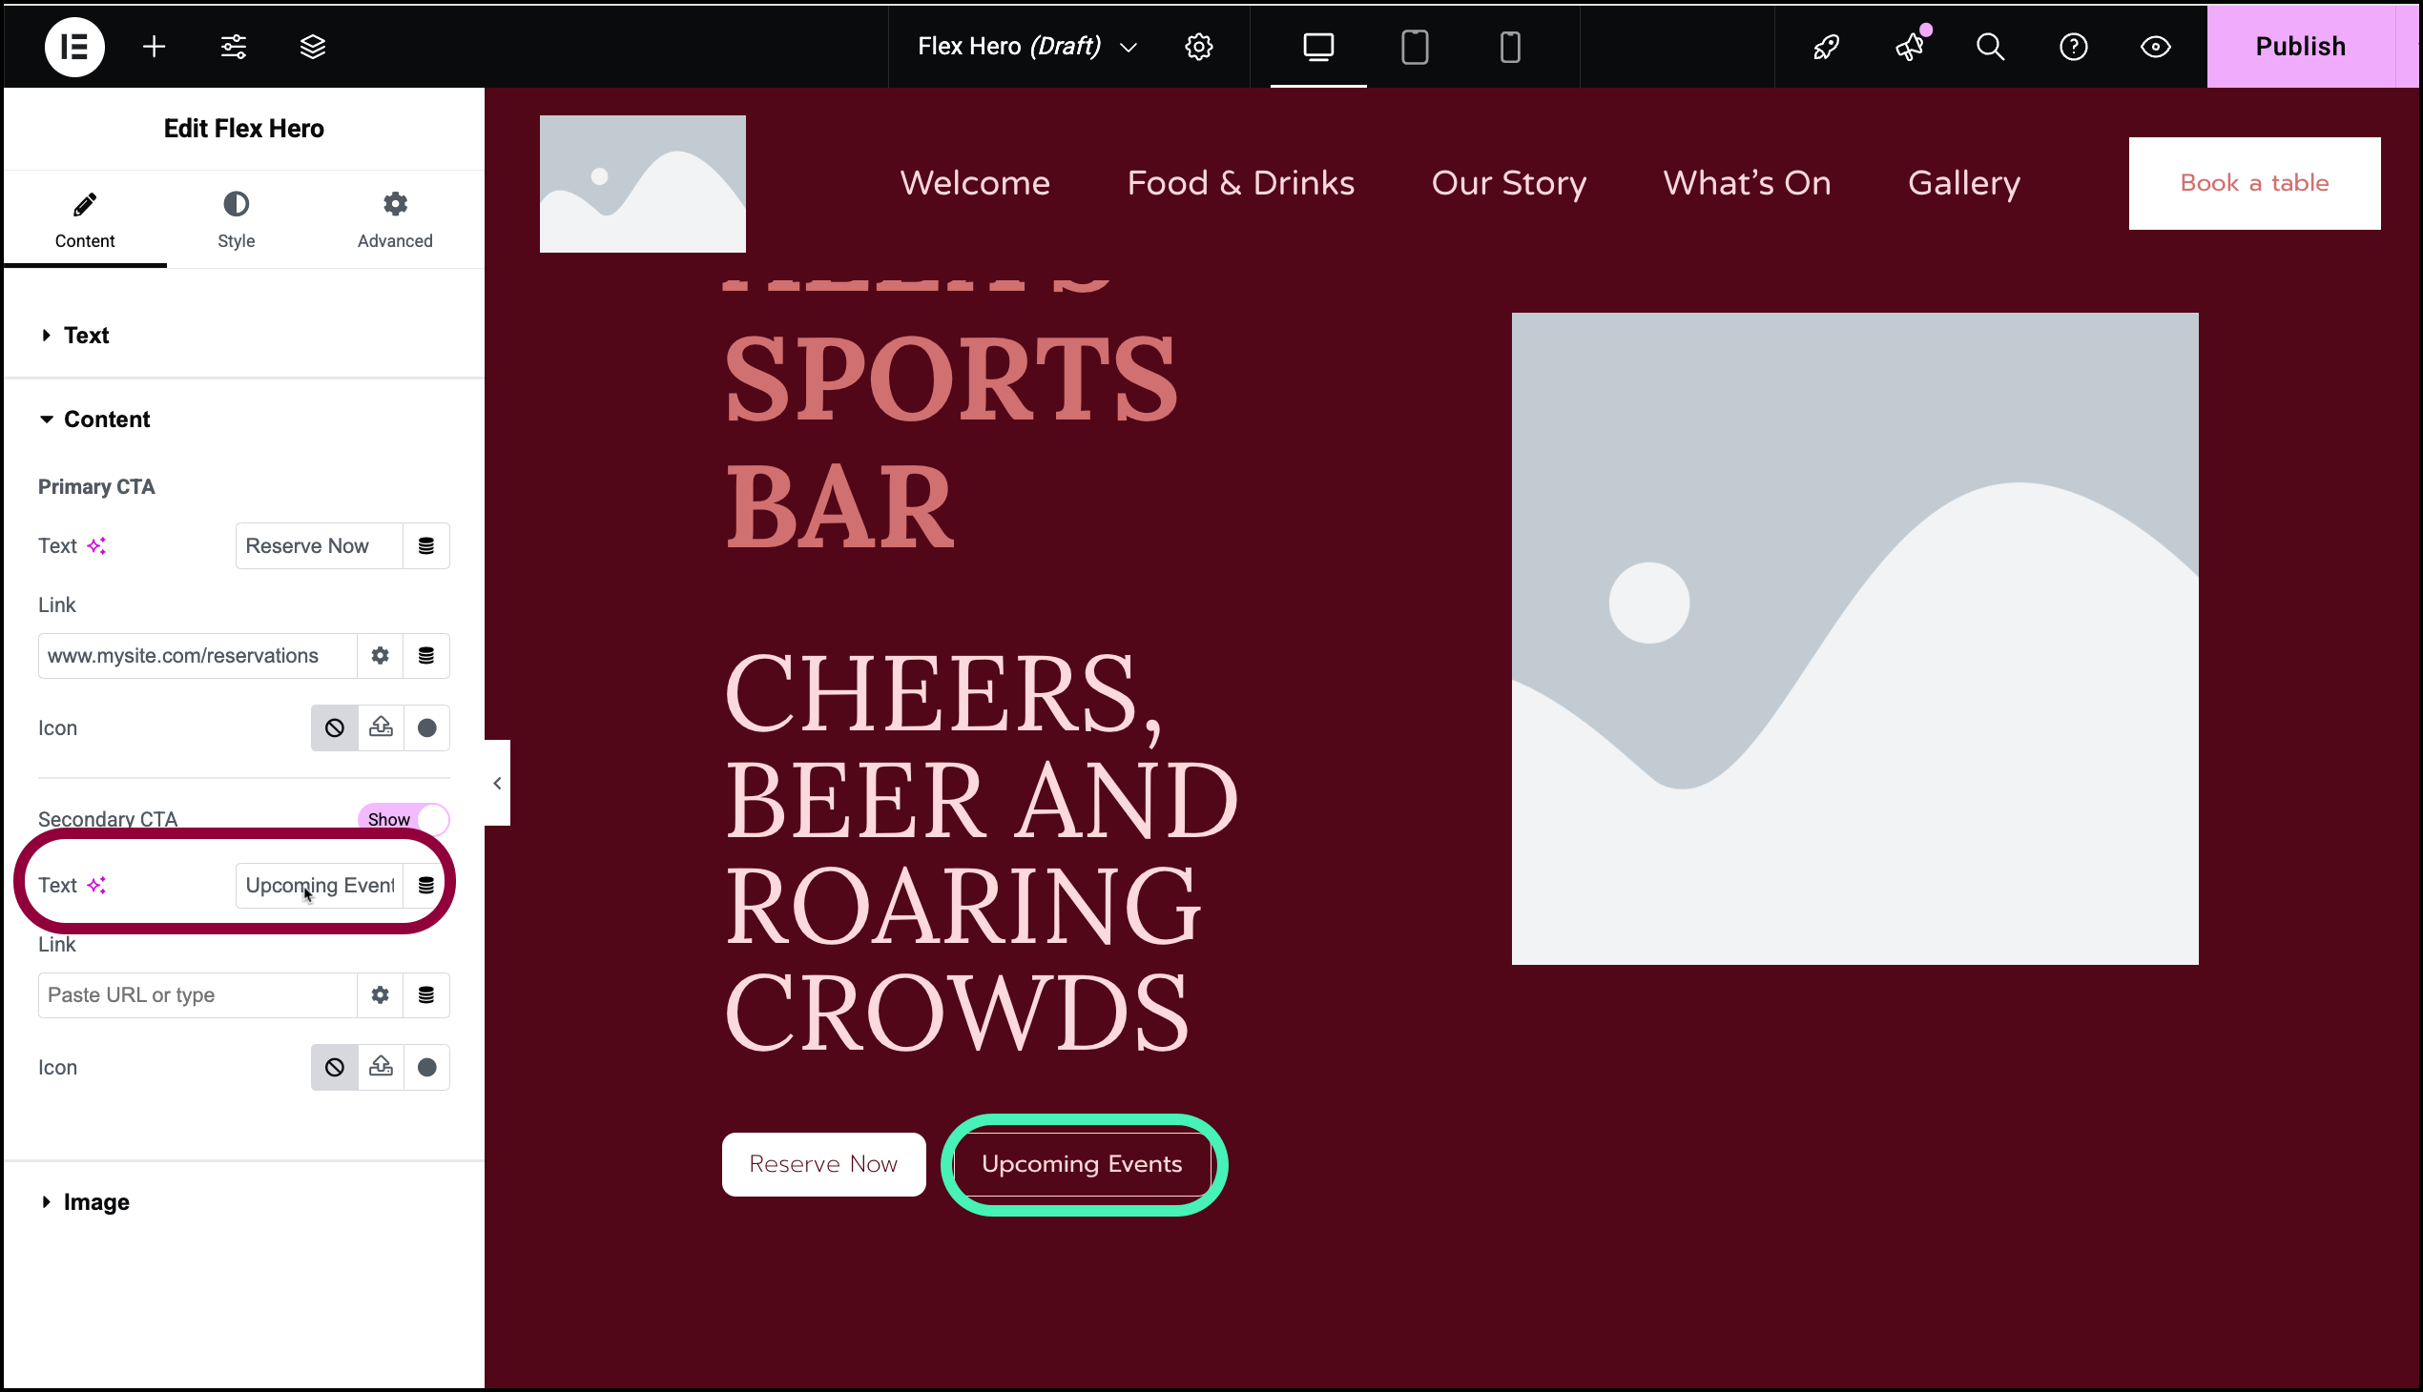Open the Flex Hero (Draft) document dropdown

[x=1027, y=46]
